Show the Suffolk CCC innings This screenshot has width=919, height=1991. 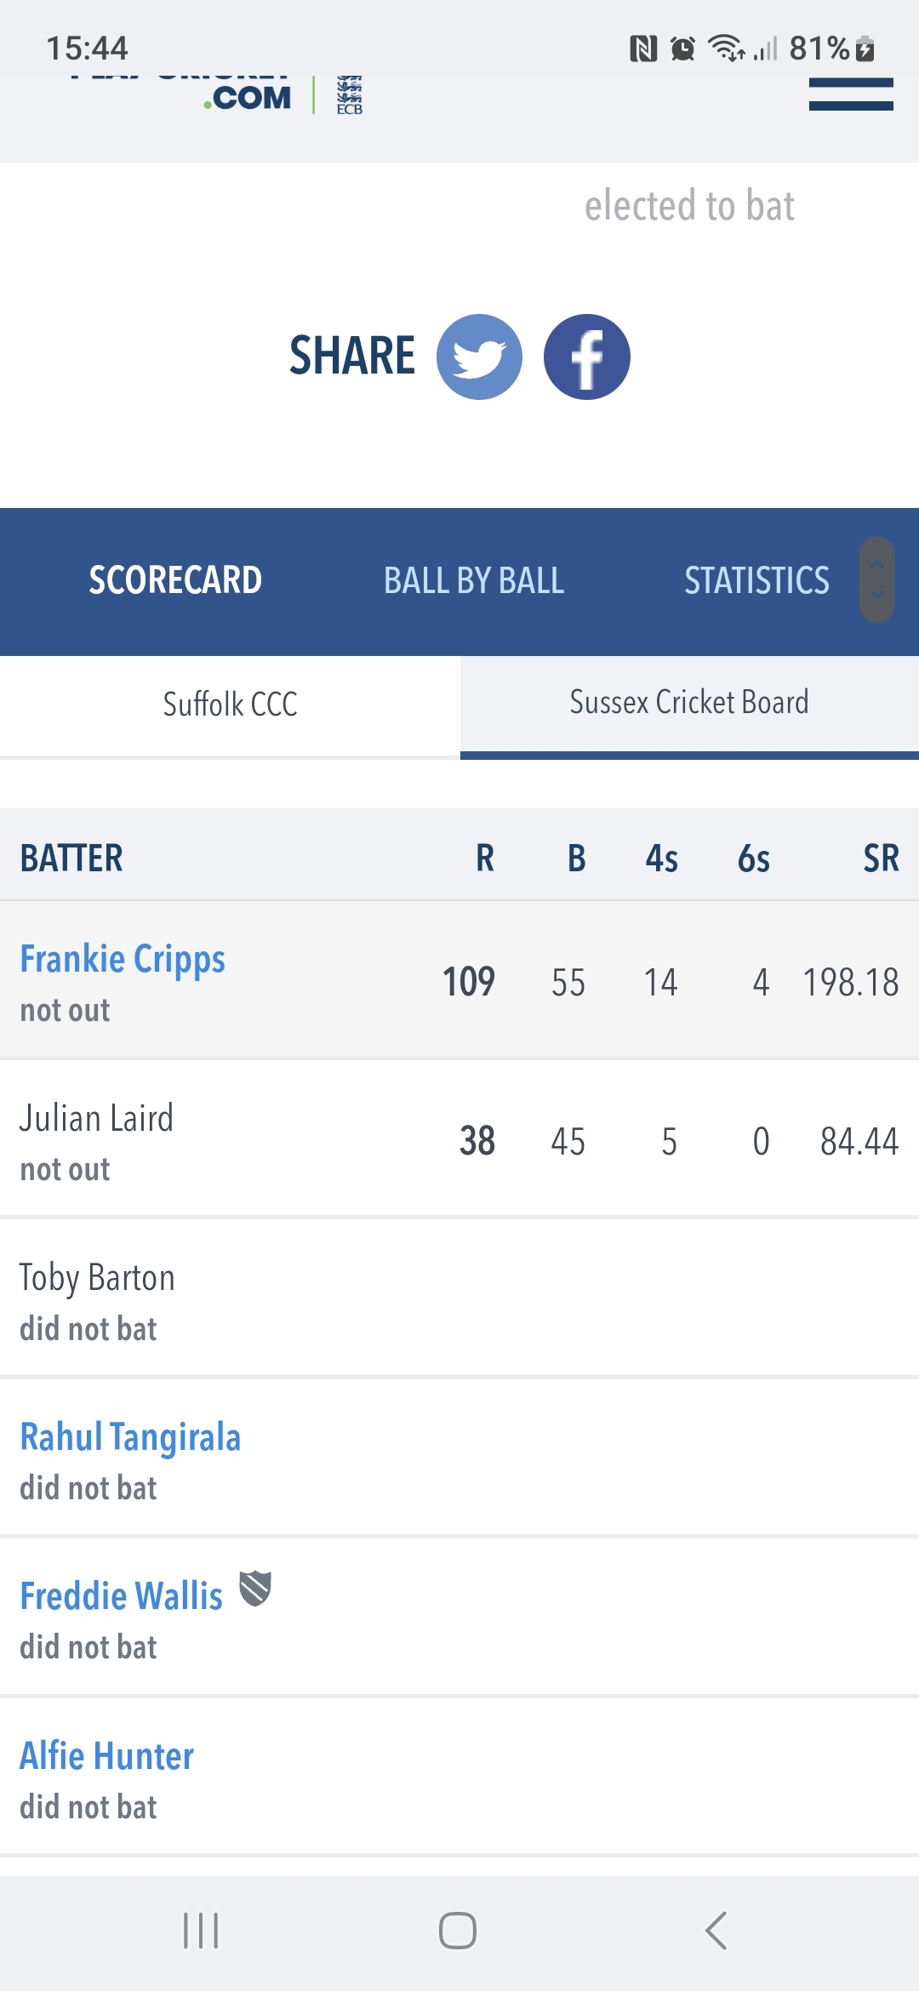coord(230,705)
